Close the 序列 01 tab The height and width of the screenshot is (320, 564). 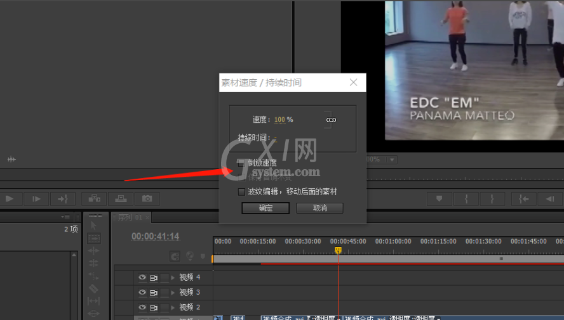[147, 217]
